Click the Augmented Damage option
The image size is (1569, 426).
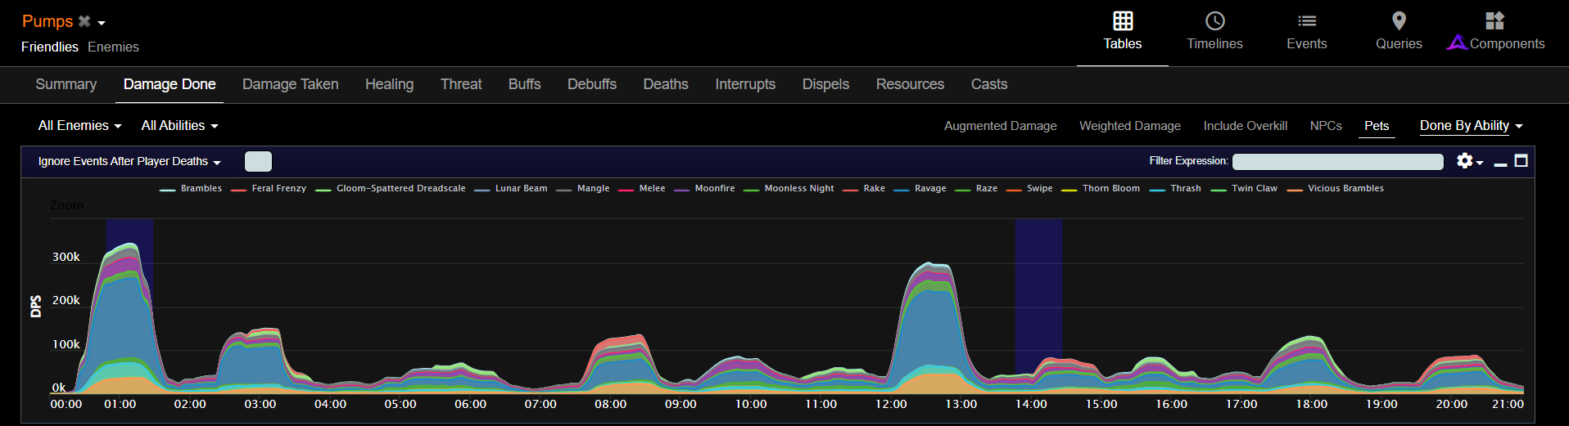click(x=1000, y=126)
